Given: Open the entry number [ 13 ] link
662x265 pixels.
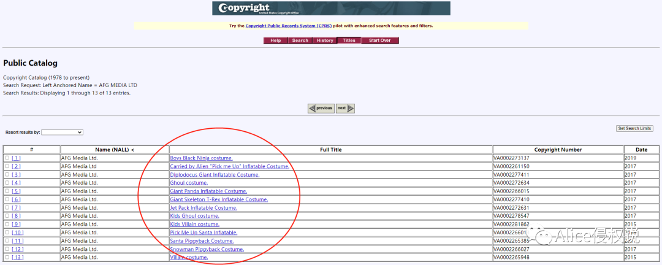Looking at the screenshot, I should point(18,258).
